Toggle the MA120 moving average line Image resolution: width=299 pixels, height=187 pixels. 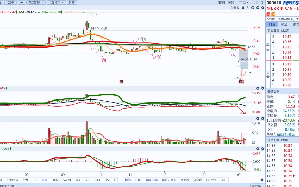tap(29, 12)
